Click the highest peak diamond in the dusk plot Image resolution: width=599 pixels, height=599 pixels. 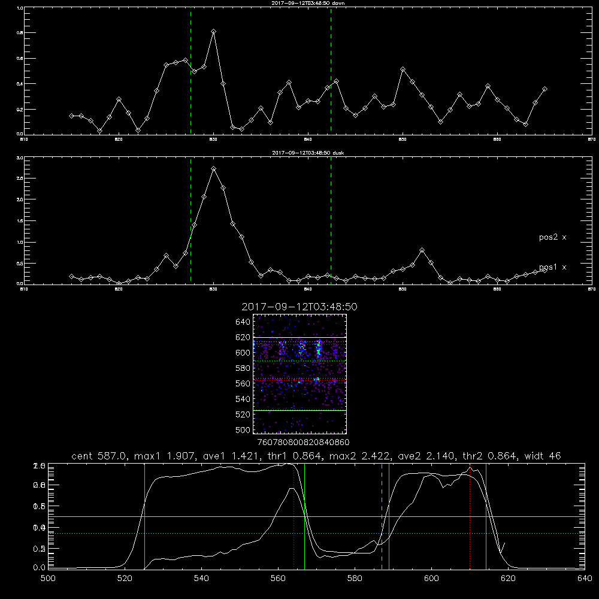click(x=214, y=168)
